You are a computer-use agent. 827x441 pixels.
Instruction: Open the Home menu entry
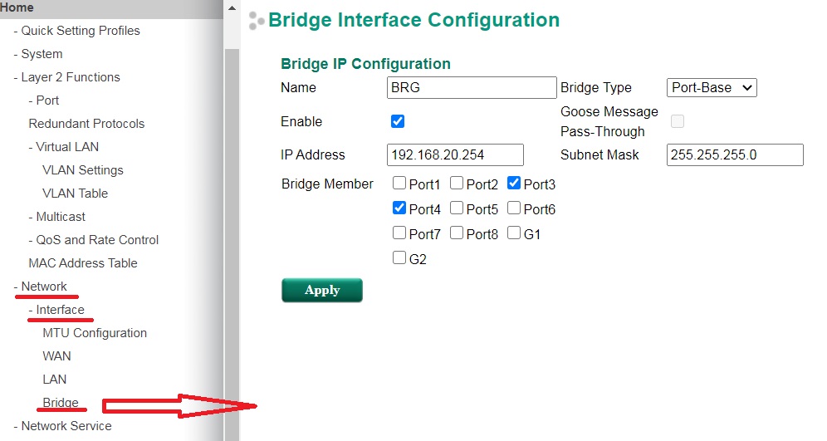point(17,7)
